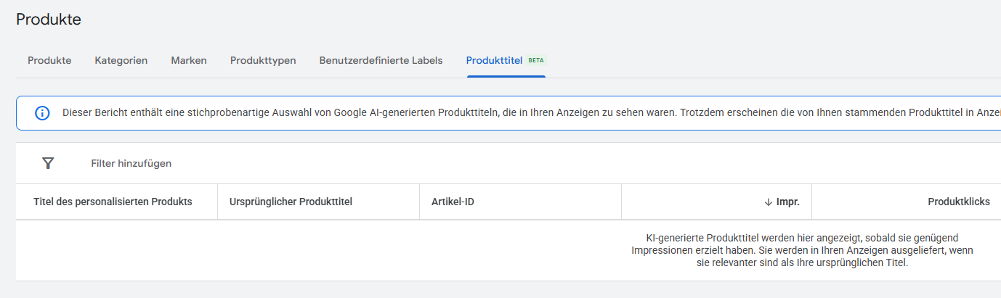This screenshot has height=298, width=1001.
Task: Click the green BETA badge
Action: click(536, 60)
